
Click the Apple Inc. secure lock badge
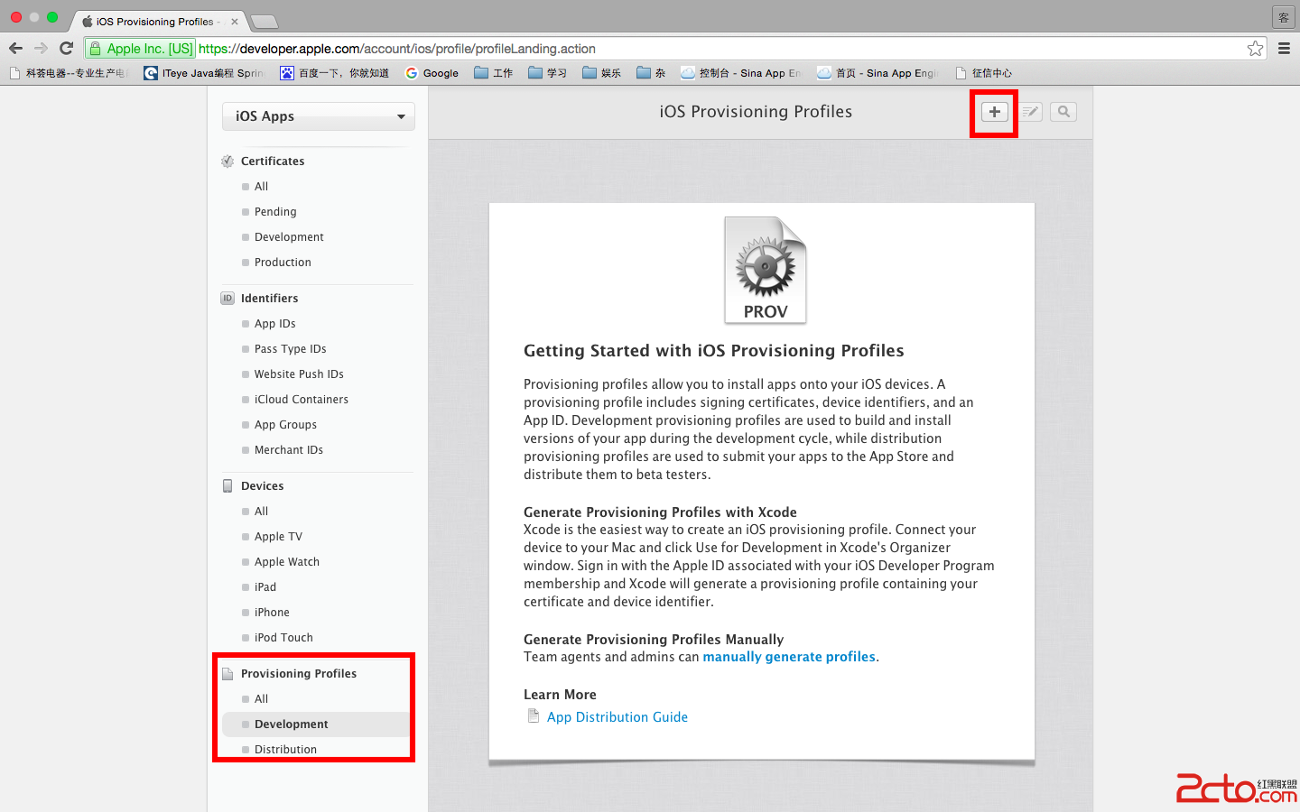(141, 49)
